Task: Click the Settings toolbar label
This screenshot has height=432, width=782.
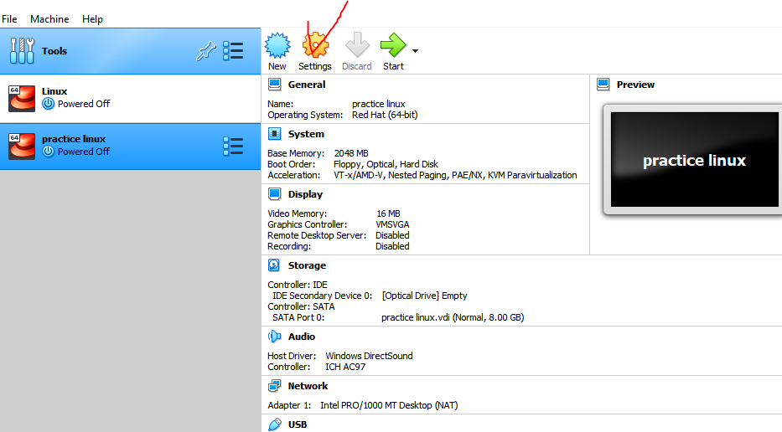Action: (315, 66)
